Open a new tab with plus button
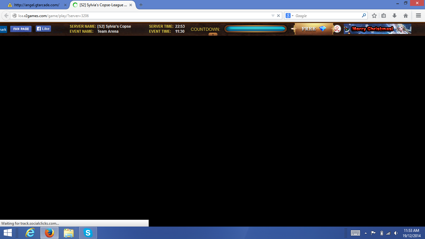 [x=141, y=5]
